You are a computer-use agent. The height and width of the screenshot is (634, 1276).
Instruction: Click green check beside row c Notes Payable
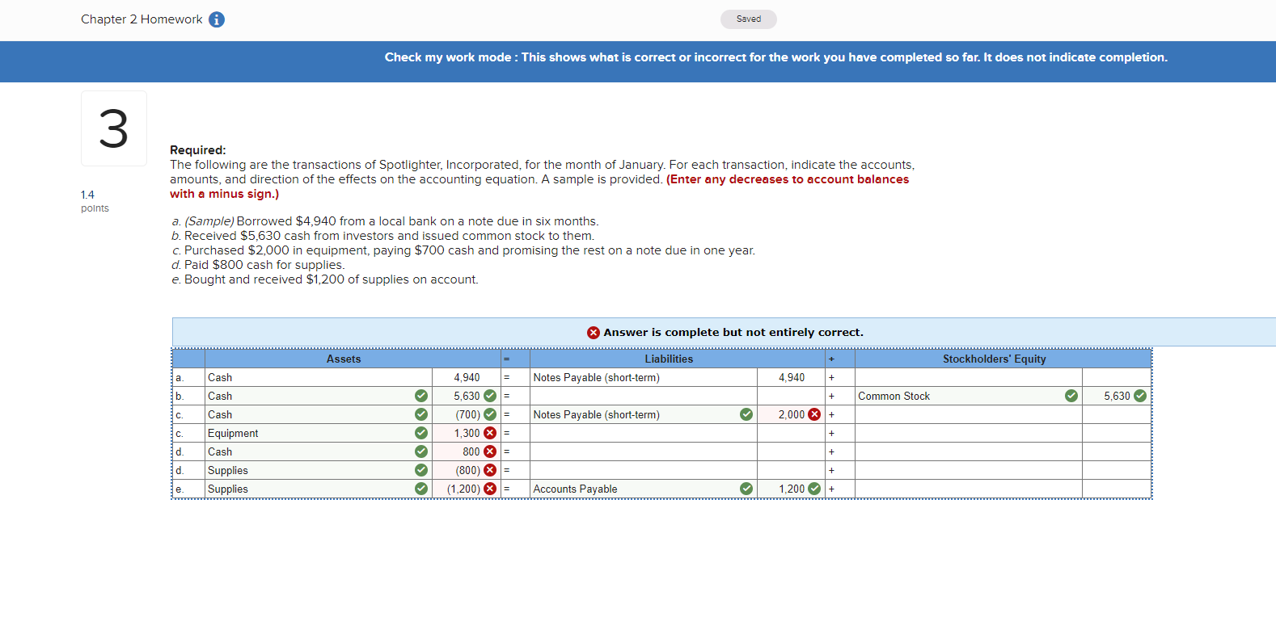pyautogui.click(x=746, y=414)
